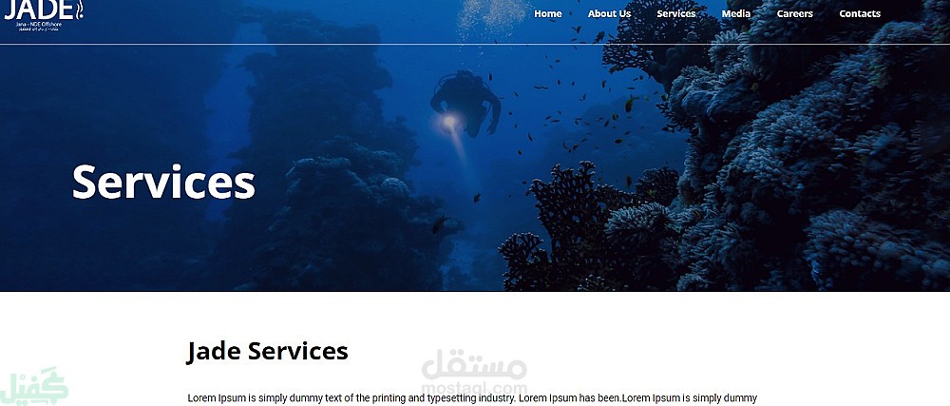Click the diver's glowing flashlight
The width and height of the screenshot is (950, 406).
click(x=449, y=122)
